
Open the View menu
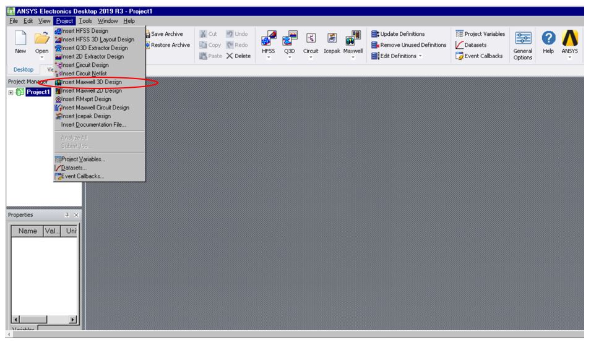tap(44, 21)
